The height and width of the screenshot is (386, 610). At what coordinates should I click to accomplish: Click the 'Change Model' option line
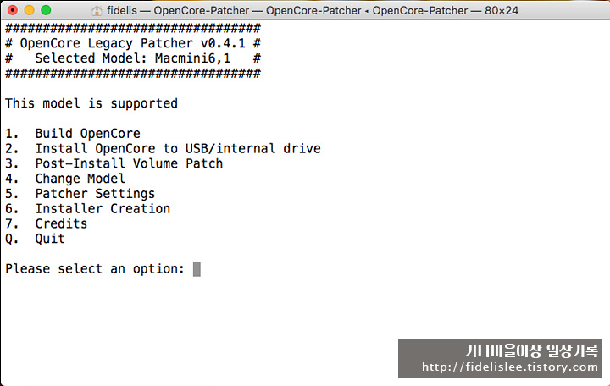click(65, 179)
